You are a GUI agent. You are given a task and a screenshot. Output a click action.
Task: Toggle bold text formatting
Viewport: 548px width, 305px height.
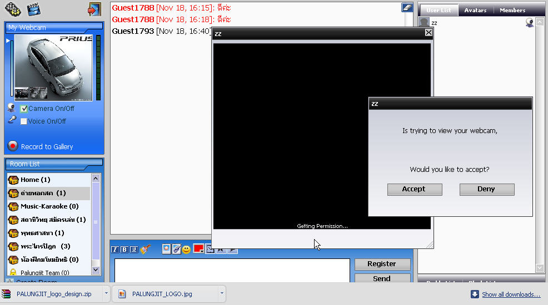coord(124,250)
